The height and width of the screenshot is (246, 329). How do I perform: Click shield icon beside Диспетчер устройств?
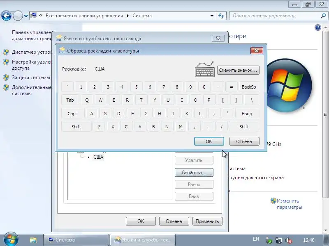[x=6, y=52]
